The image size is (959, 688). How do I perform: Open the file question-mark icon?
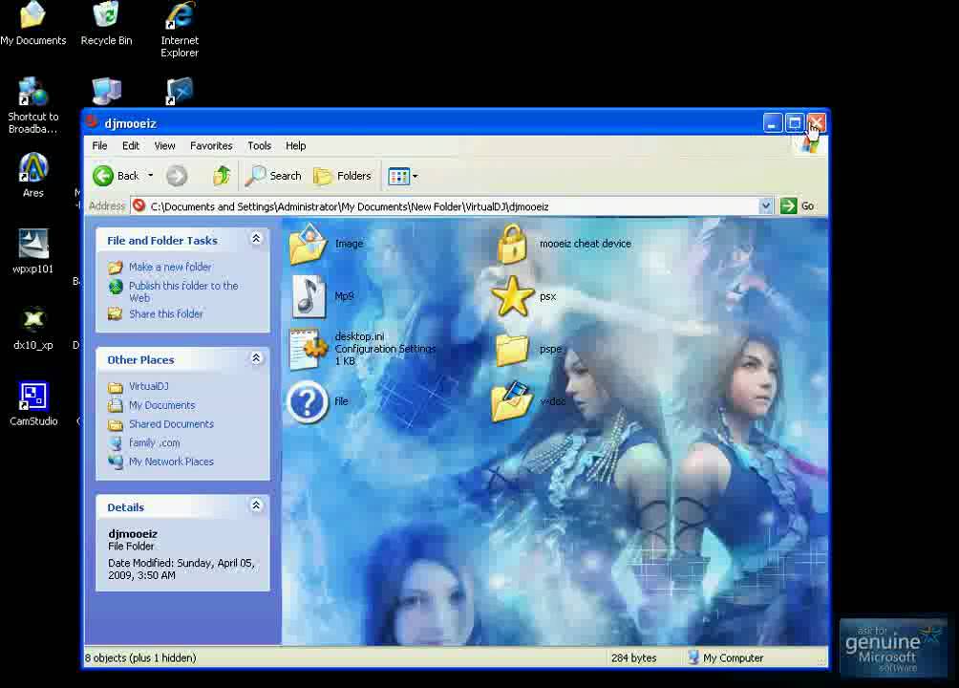308,401
